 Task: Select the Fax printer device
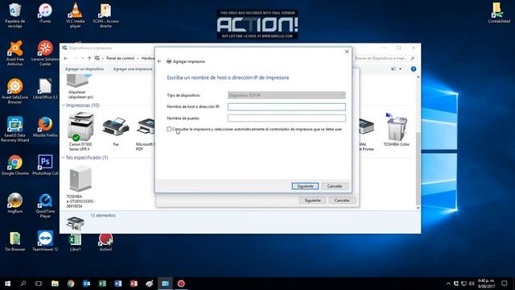point(116,131)
